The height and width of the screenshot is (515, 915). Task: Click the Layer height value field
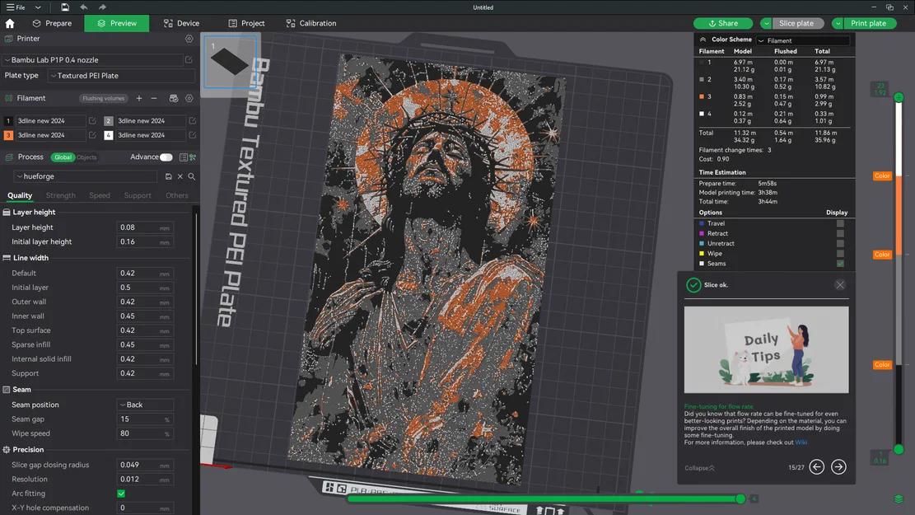tap(145, 227)
